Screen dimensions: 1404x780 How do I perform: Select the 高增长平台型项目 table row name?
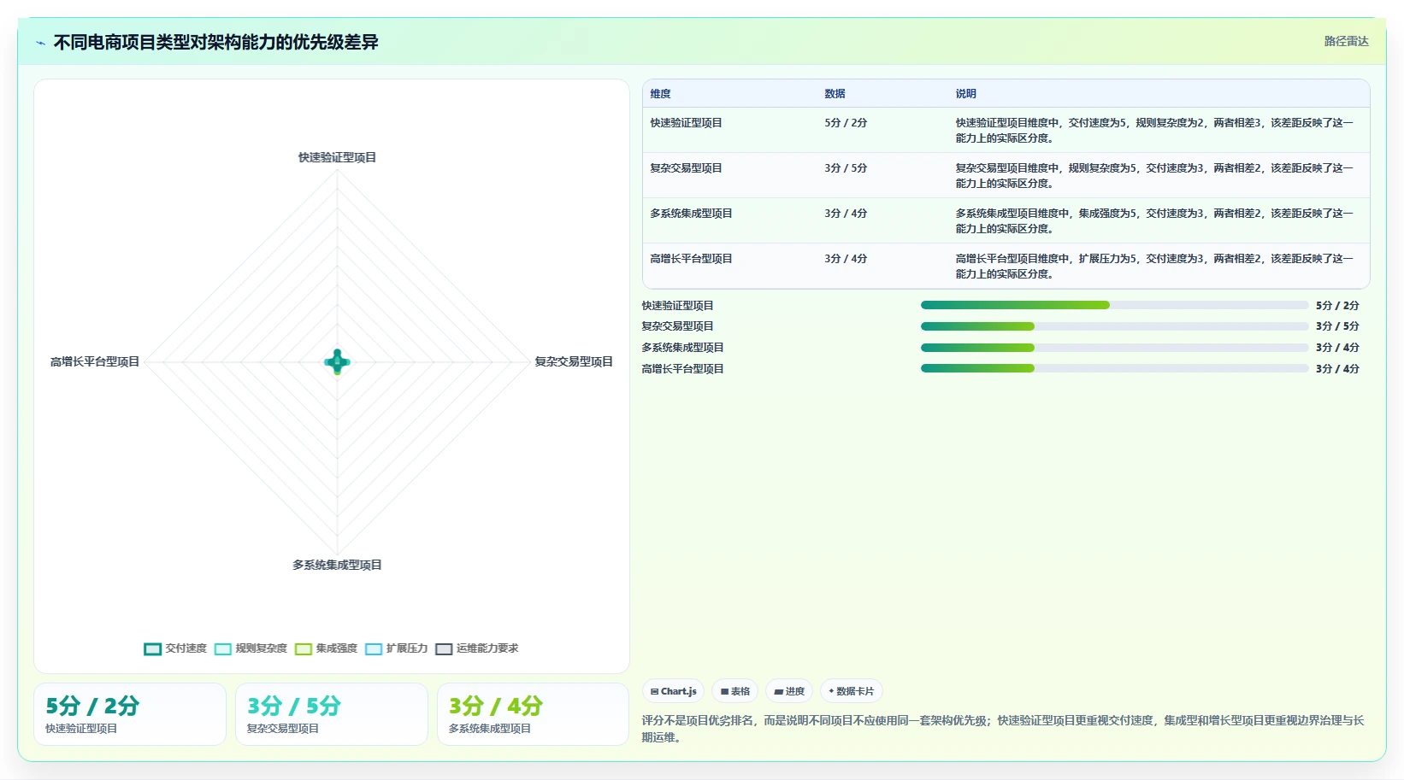tap(691, 259)
